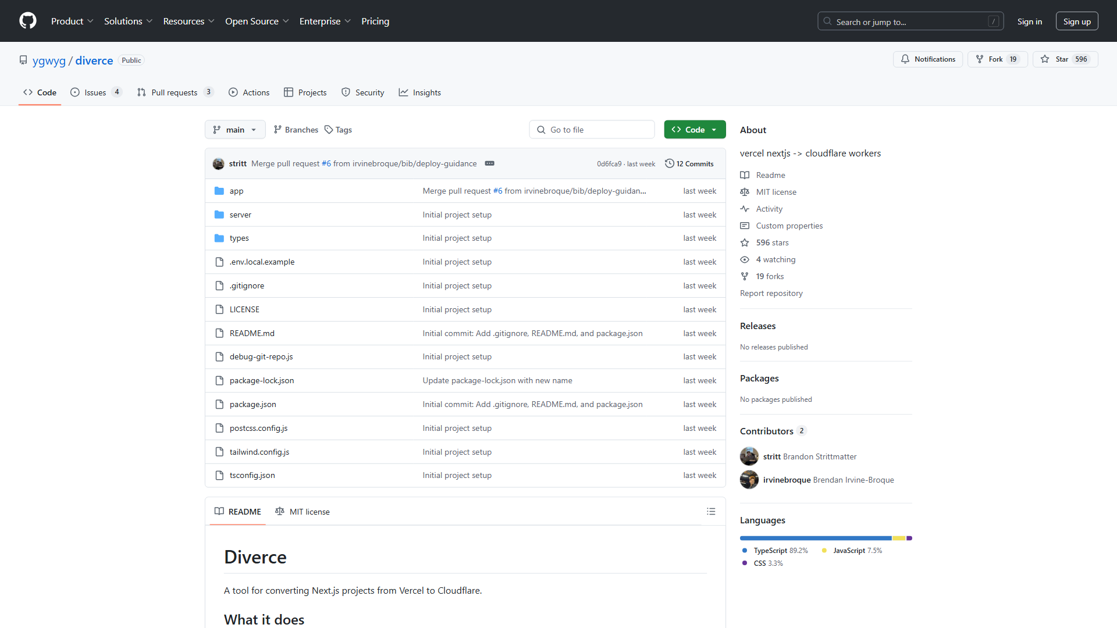Screen dimensions: 1117x628
Task: Open pull request #6 link in commit header
Action: 326,163
